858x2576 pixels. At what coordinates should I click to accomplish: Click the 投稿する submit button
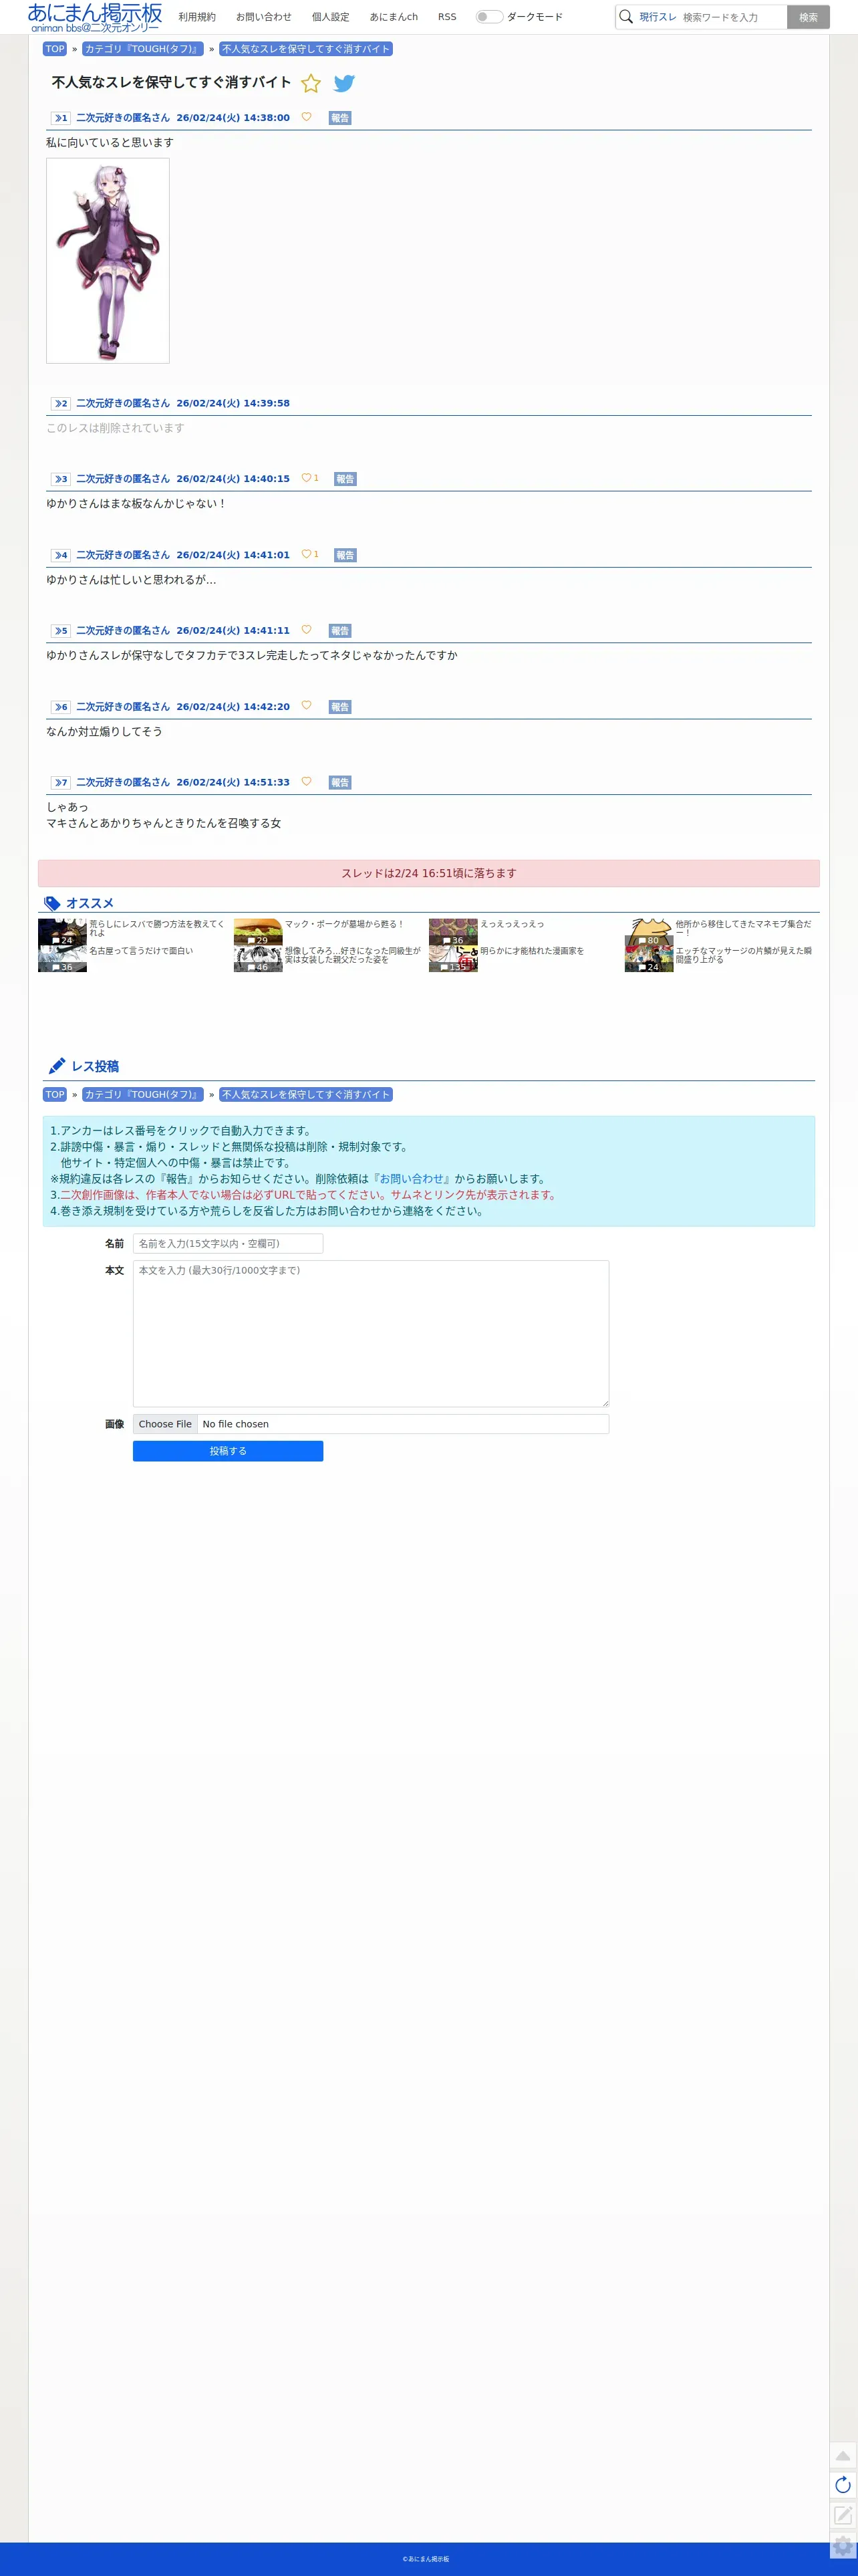click(x=228, y=1451)
